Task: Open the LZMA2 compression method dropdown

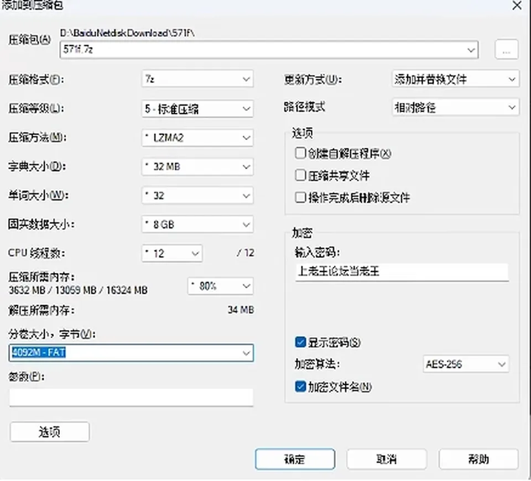Action: click(197, 138)
